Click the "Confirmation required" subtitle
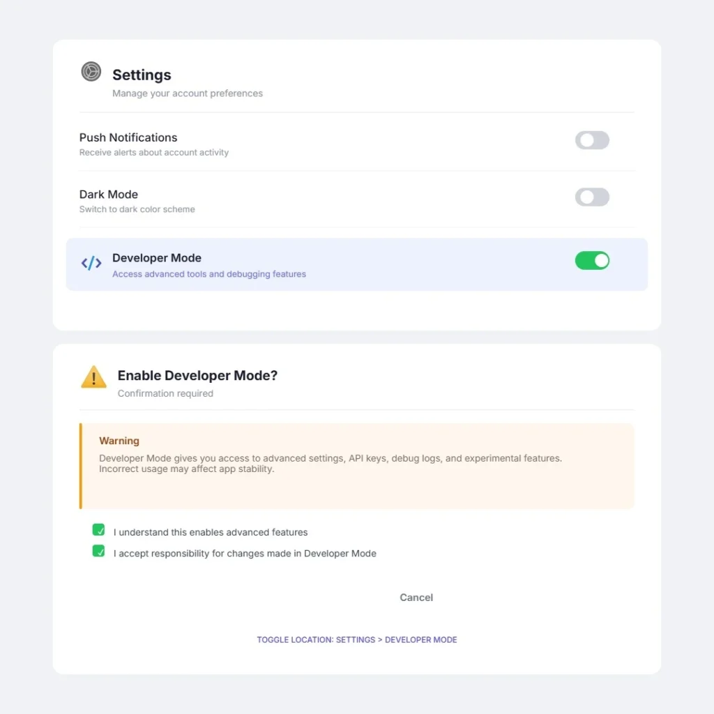Screen dimensions: 714x714 (x=165, y=393)
